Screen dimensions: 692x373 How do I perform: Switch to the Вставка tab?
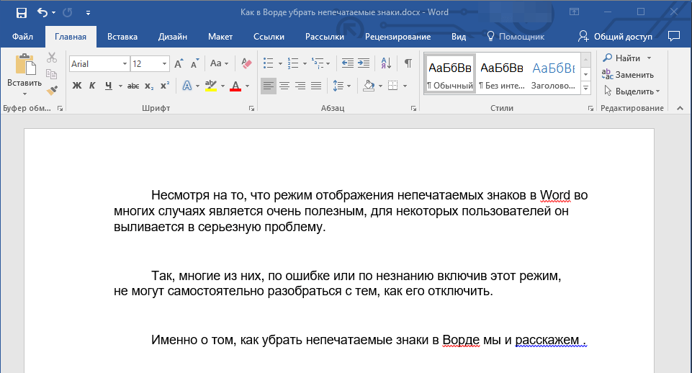coord(122,36)
